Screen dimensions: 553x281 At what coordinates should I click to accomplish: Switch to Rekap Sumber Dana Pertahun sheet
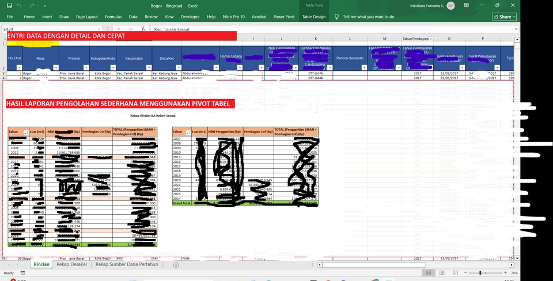[x=127, y=264]
